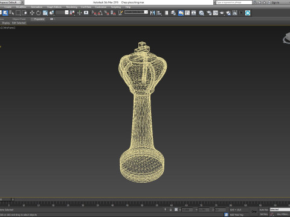The image size is (290, 217).
Task: Click Set Keys key icon button
Action: pos(254,212)
